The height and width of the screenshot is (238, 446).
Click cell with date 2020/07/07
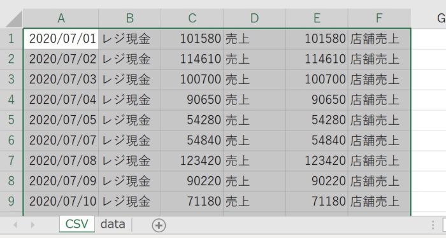tap(61, 141)
